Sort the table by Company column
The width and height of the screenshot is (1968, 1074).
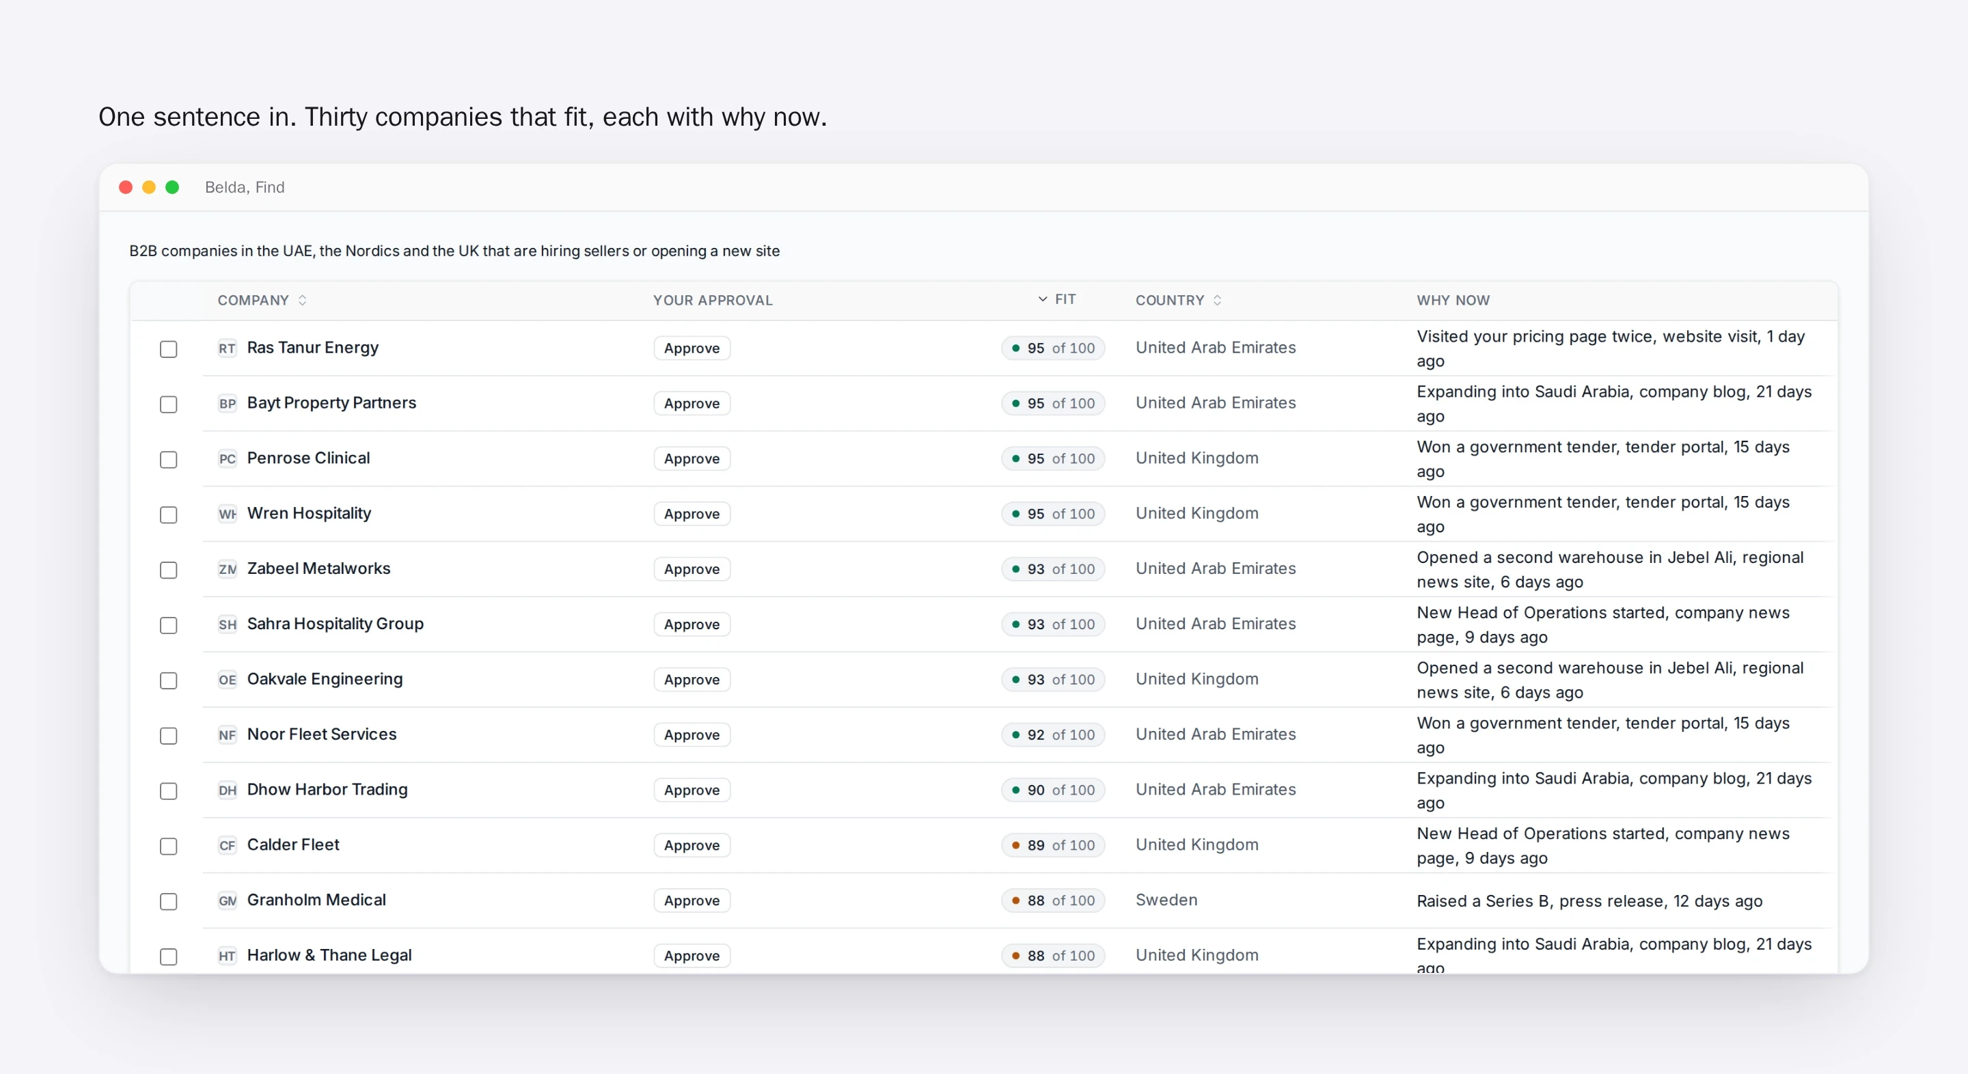(x=262, y=300)
